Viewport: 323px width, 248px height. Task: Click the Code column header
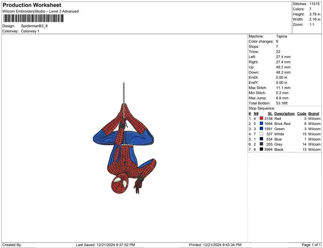point(302,114)
